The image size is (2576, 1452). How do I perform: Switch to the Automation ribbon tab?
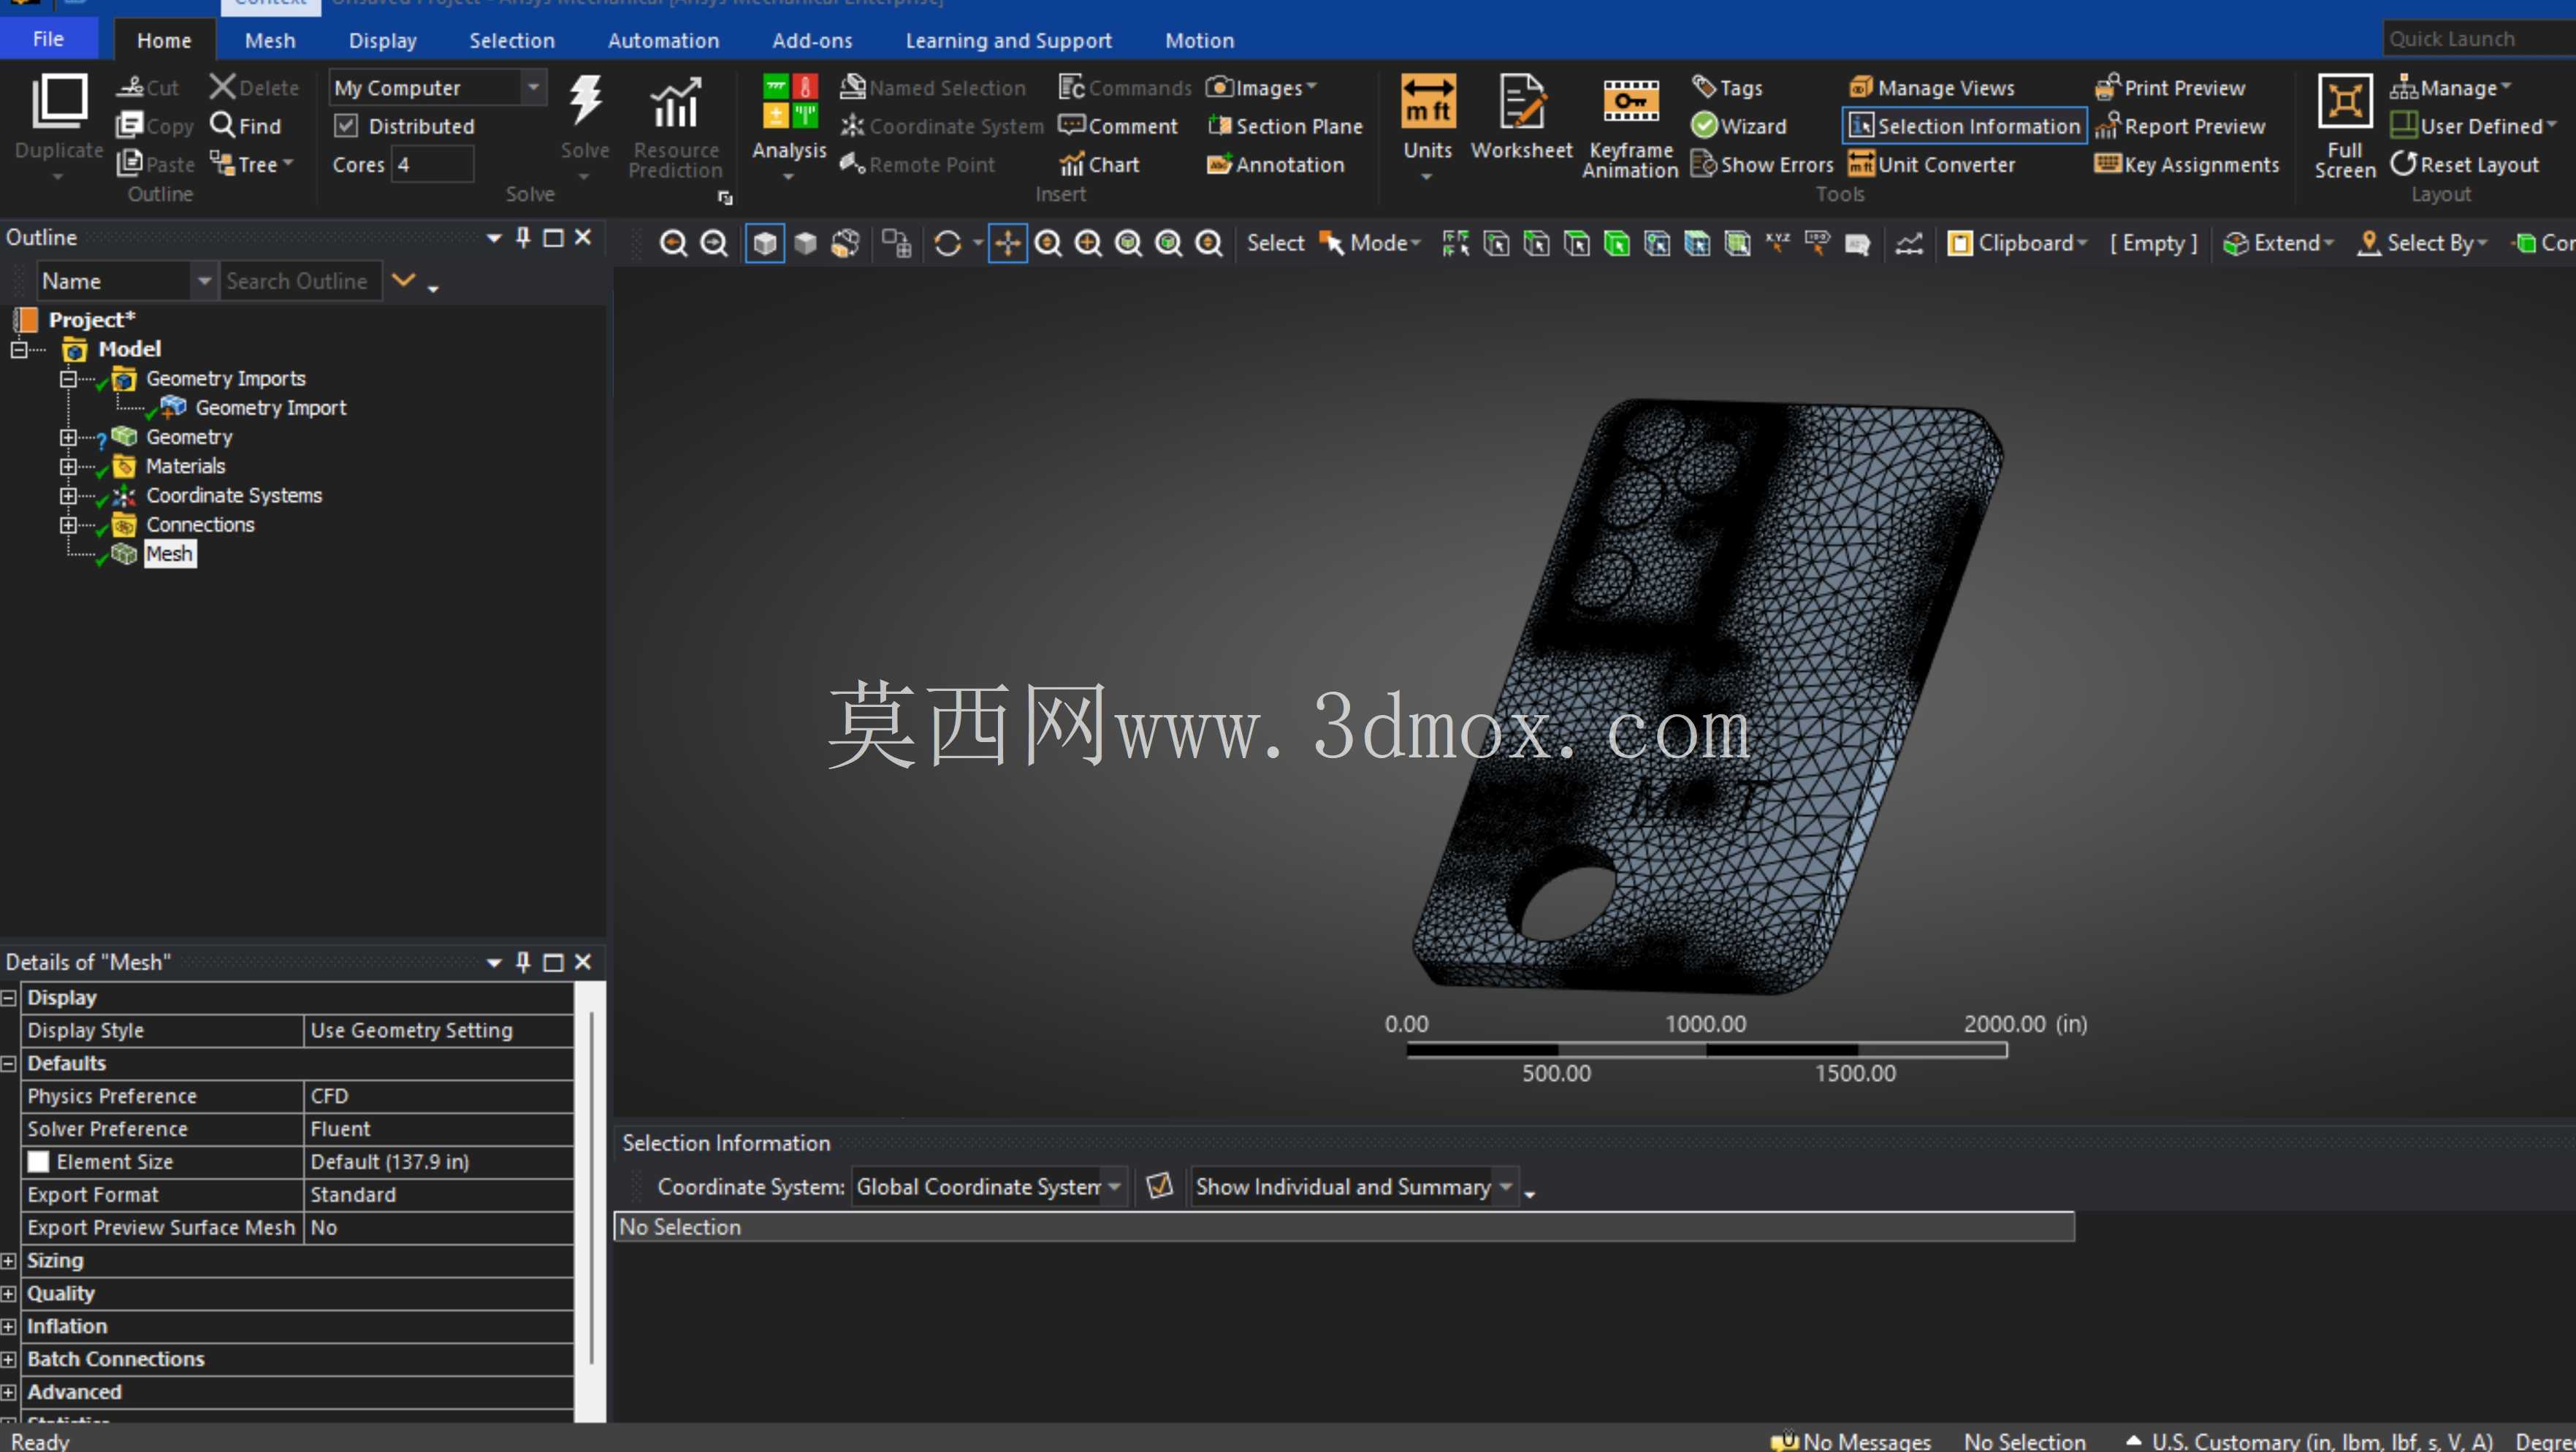(x=663, y=40)
